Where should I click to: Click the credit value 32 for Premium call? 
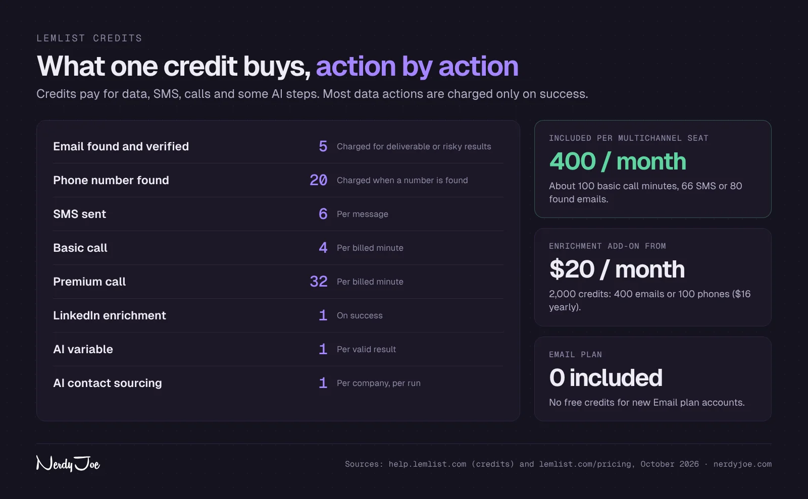click(319, 282)
